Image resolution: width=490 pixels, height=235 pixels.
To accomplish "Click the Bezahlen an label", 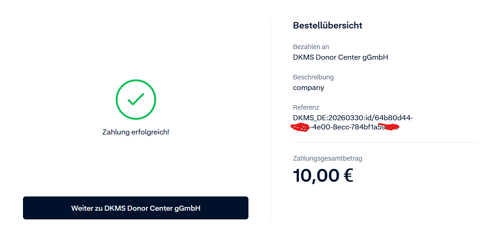I will (311, 47).
